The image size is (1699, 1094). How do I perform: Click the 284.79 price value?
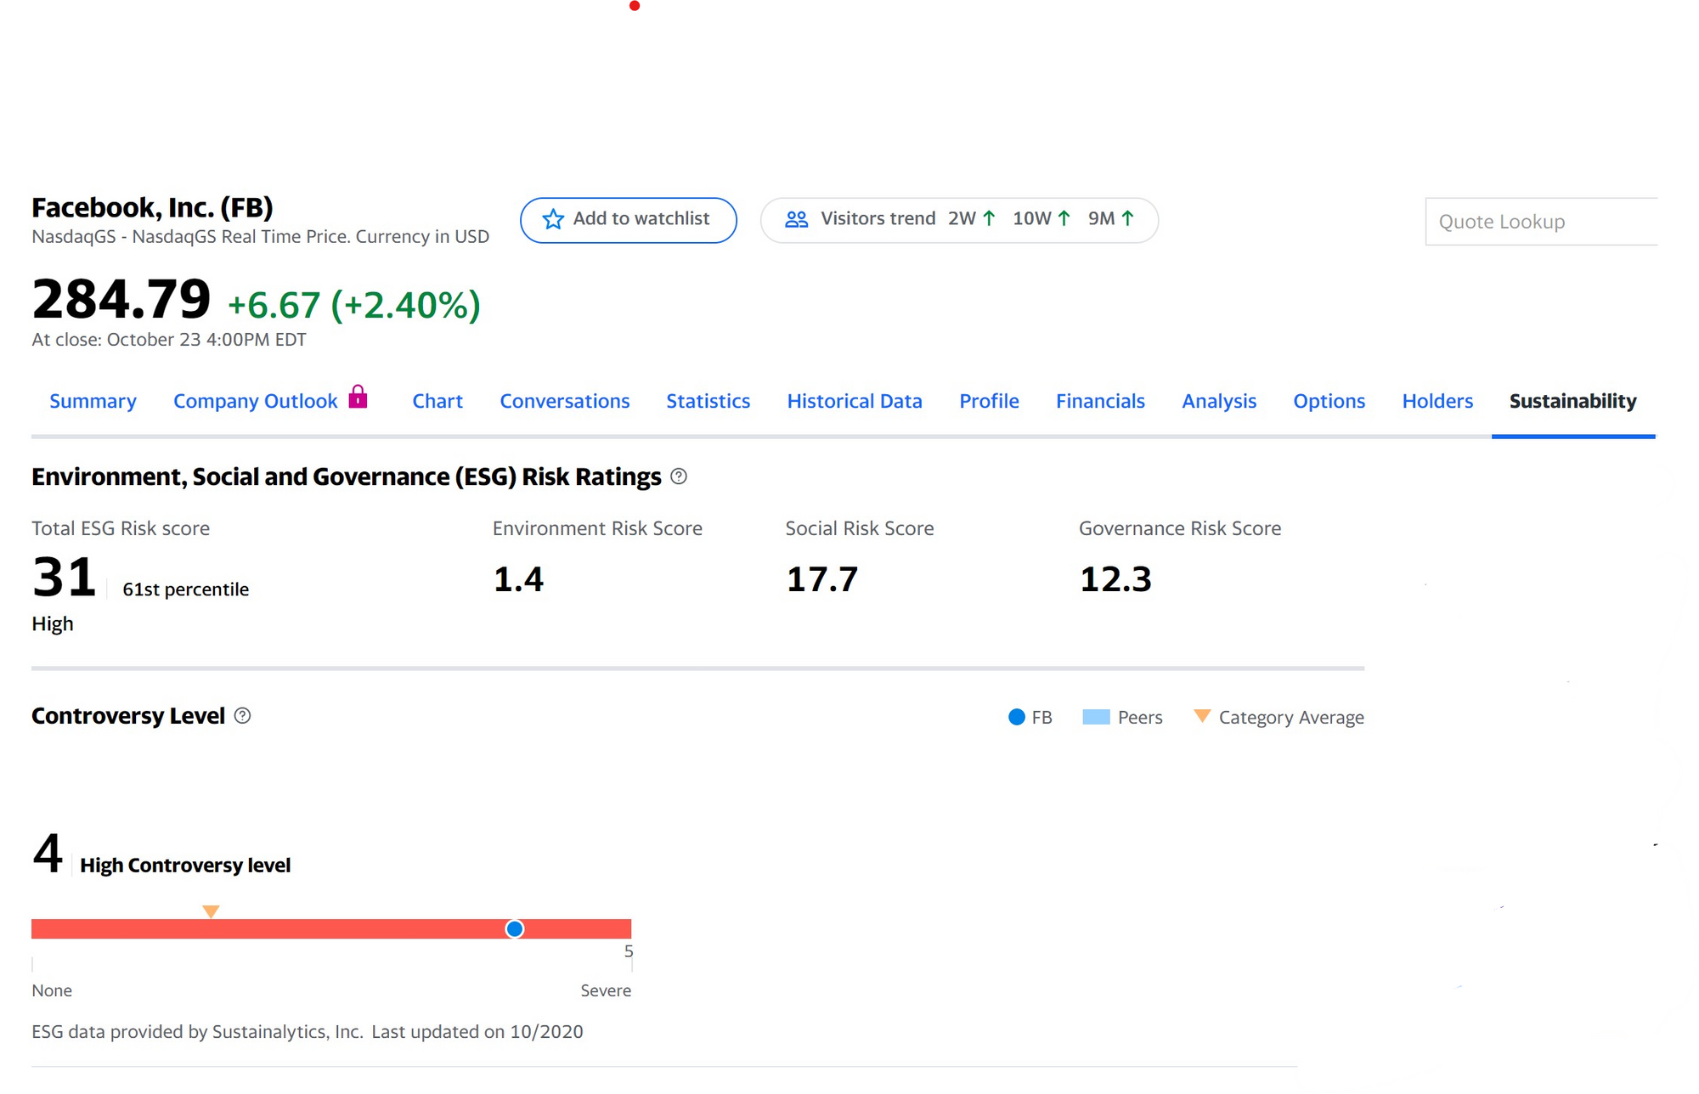[121, 299]
